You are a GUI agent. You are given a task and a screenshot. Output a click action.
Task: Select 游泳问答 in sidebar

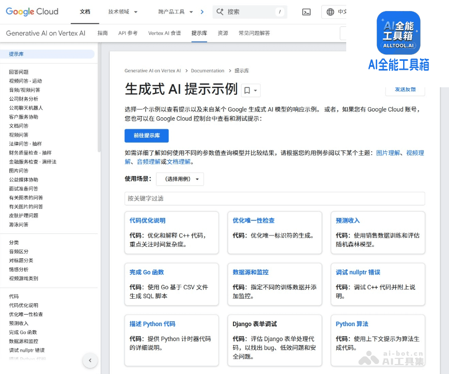tap(18, 224)
